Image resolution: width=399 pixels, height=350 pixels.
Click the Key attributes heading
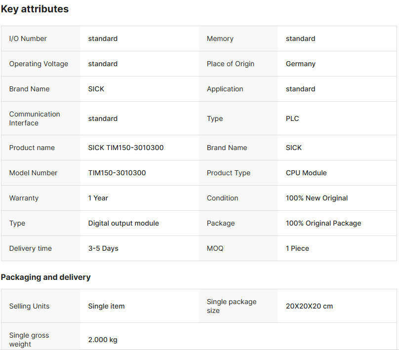tap(35, 9)
